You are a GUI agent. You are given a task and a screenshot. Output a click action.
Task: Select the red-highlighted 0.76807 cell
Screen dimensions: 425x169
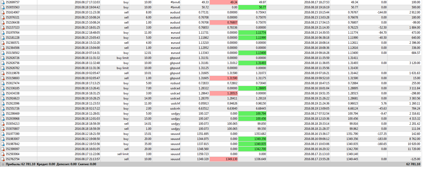coord(224,23)
